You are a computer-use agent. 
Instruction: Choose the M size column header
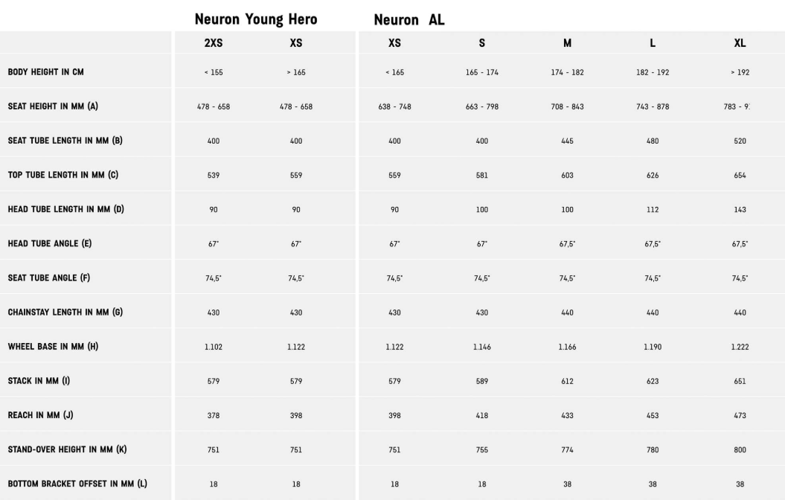(x=567, y=43)
